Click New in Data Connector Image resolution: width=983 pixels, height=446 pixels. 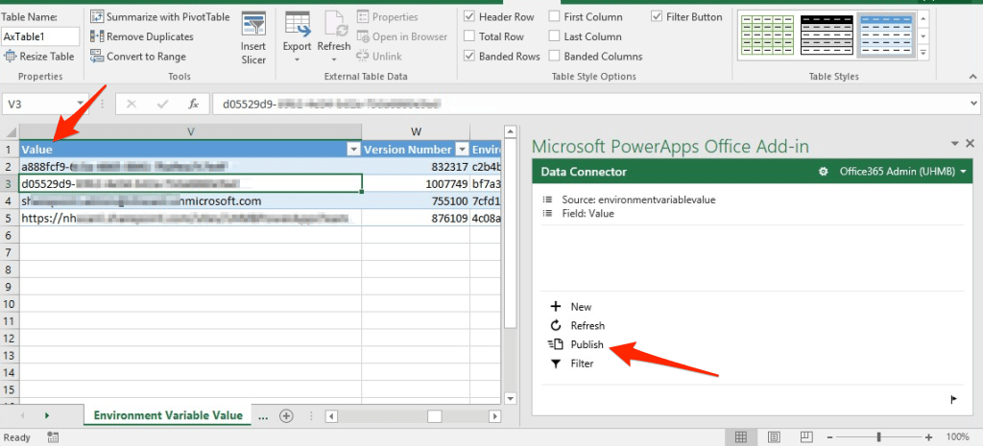[570, 307]
